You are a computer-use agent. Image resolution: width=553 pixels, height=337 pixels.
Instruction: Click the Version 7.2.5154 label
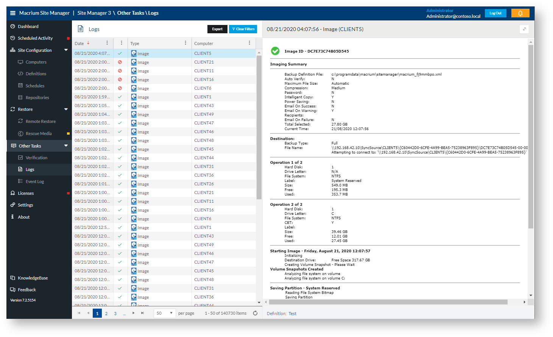pyautogui.click(x=23, y=300)
